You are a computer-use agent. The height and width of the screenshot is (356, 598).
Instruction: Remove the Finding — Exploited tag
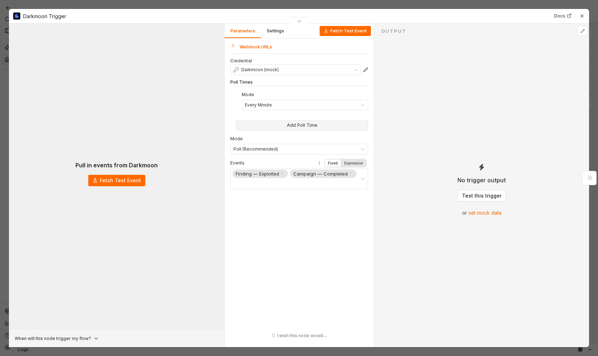(282, 174)
